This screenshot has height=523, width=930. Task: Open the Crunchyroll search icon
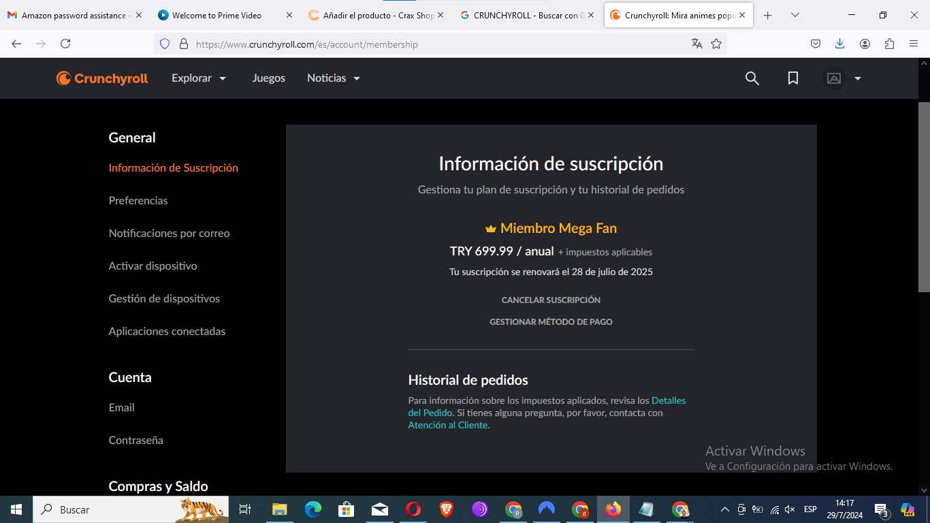click(752, 78)
